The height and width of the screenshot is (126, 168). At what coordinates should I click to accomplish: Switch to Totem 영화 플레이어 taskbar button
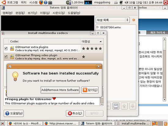click(97, 124)
